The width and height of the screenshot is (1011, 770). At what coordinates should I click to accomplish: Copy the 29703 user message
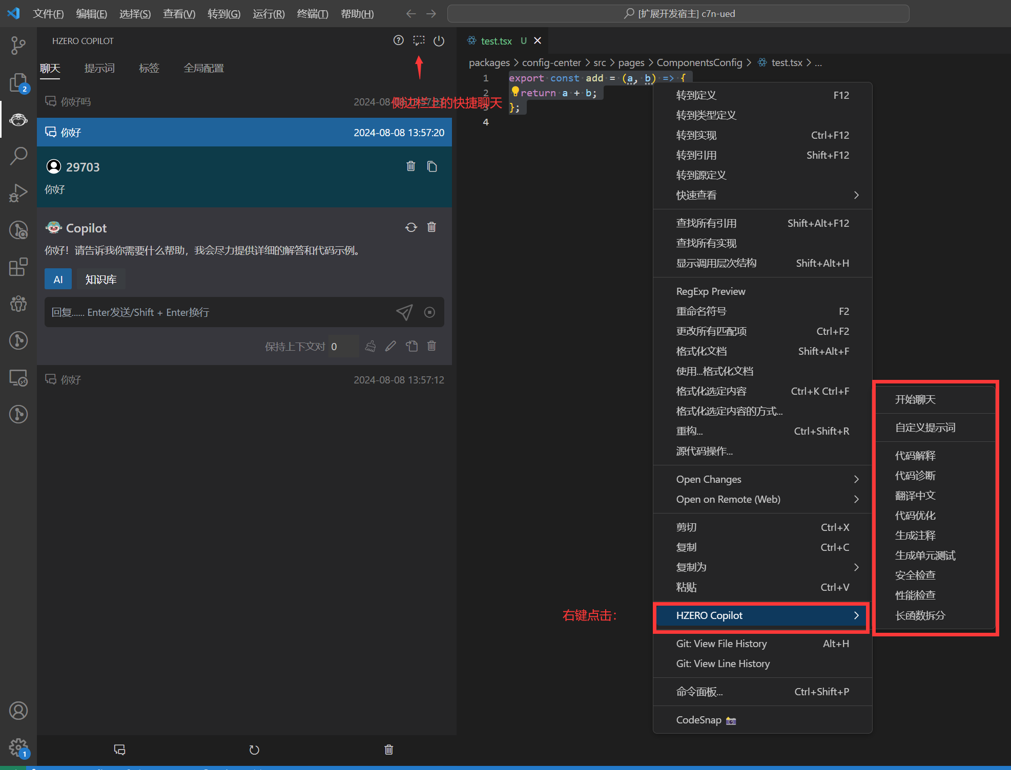tap(431, 166)
